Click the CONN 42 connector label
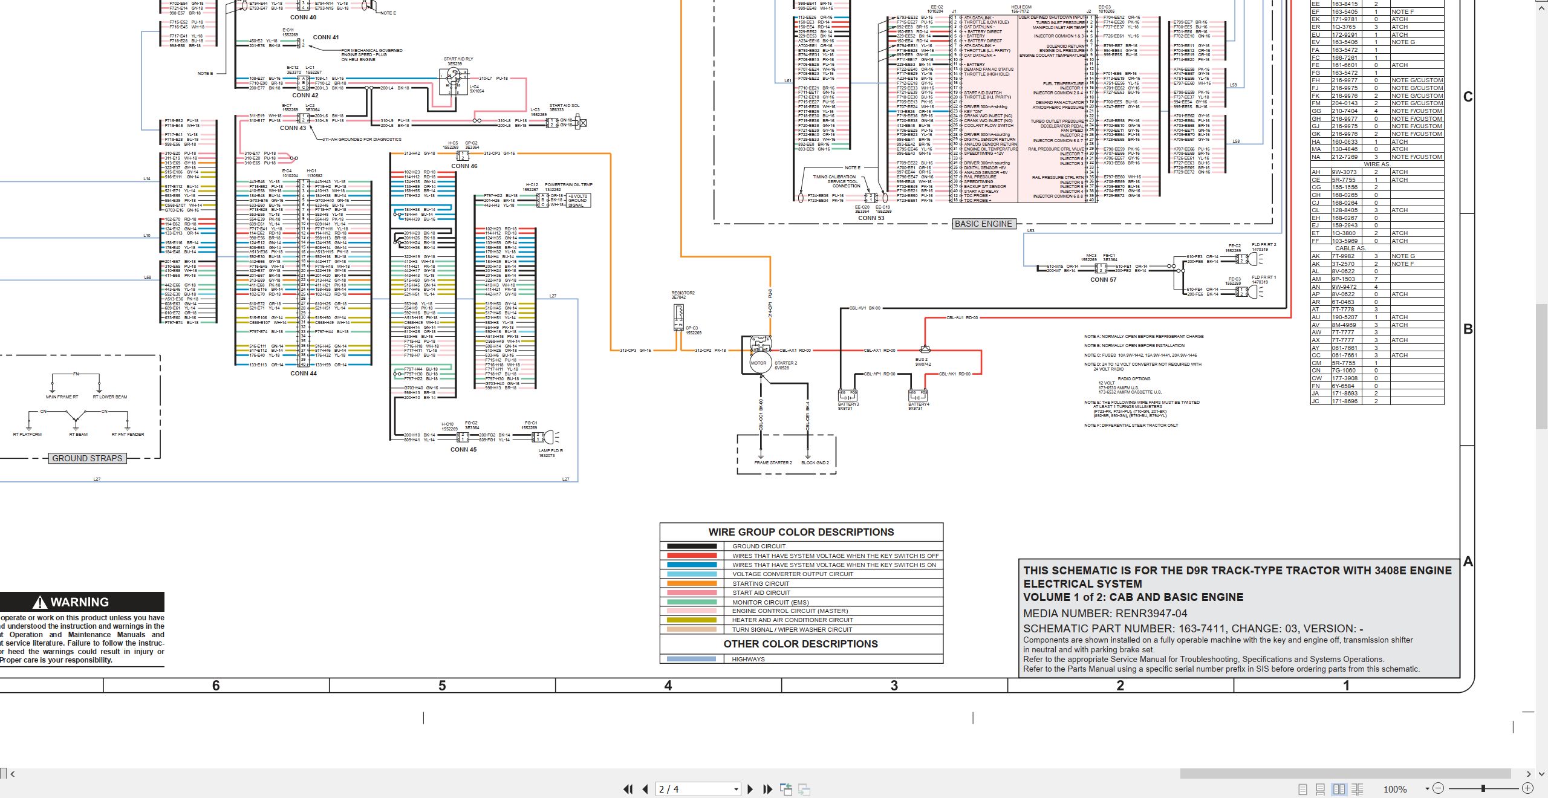 305,96
